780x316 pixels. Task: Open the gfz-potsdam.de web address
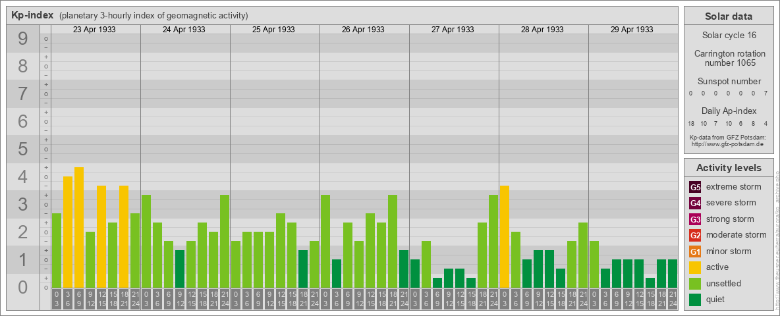tap(729, 144)
